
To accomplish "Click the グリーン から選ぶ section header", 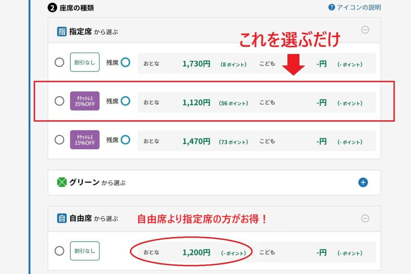I will pyautogui.click(x=97, y=183).
